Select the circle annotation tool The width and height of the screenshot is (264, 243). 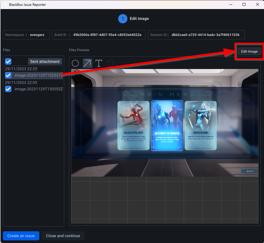tap(75, 63)
